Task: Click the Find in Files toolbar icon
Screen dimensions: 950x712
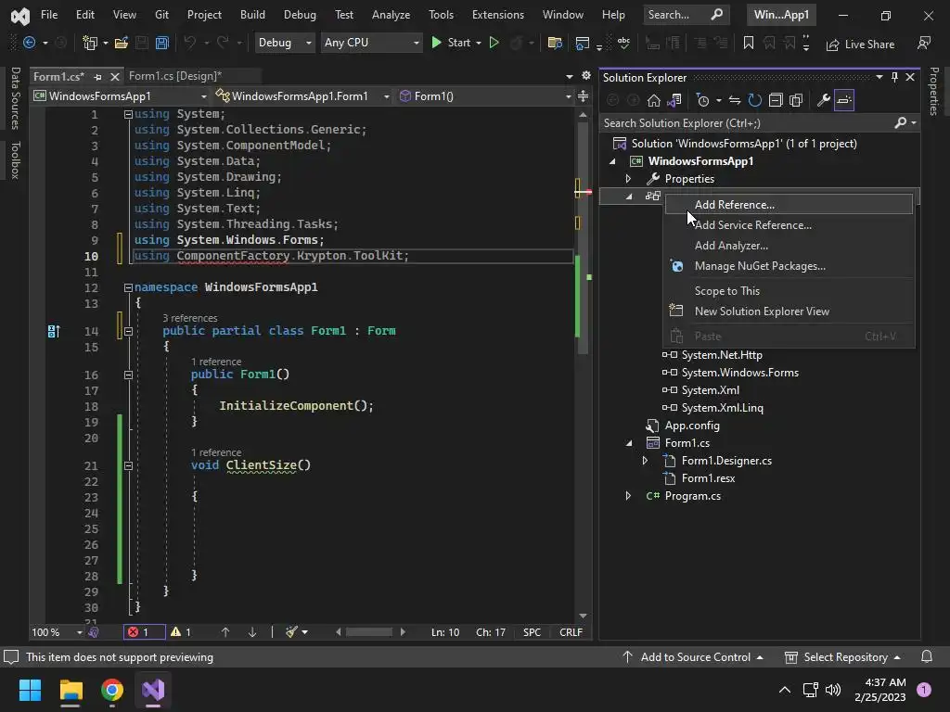Action: (555, 43)
